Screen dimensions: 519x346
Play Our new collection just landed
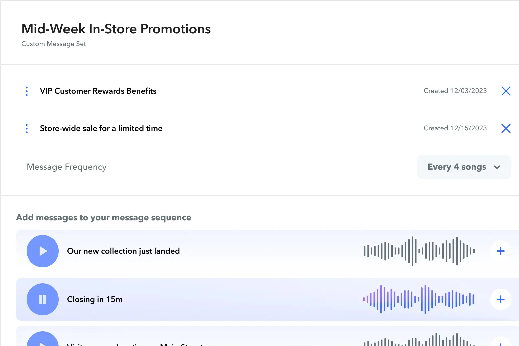[43, 251]
